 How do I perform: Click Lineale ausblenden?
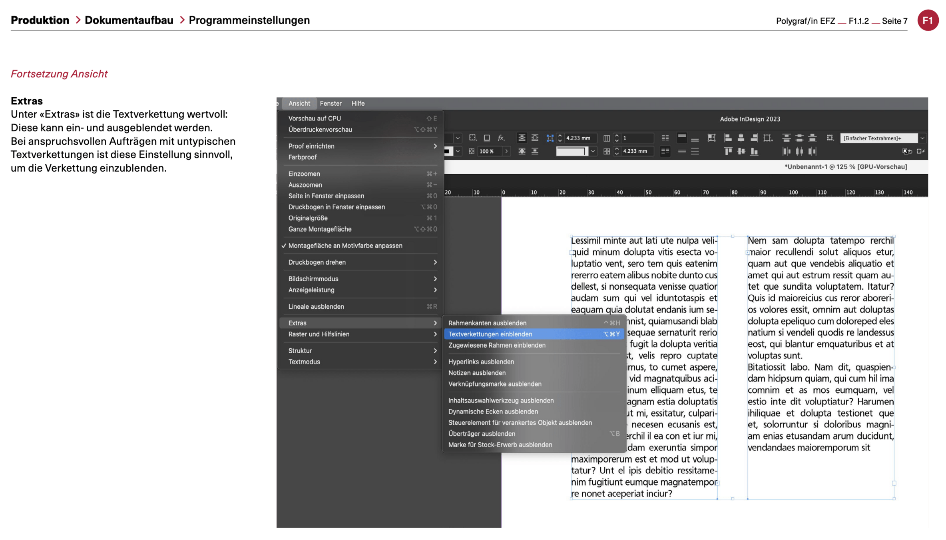[316, 306]
